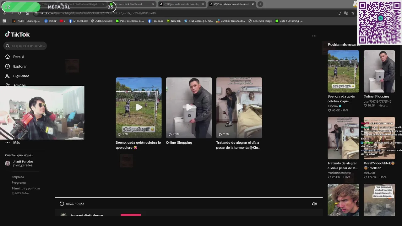Click marianneorozco8 author name

point(340,173)
